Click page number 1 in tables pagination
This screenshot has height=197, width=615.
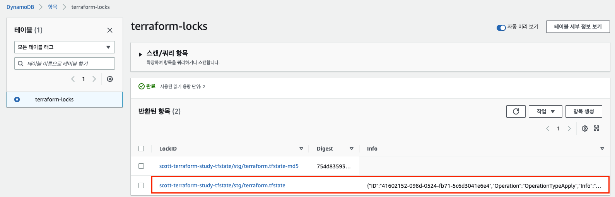coord(84,79)
